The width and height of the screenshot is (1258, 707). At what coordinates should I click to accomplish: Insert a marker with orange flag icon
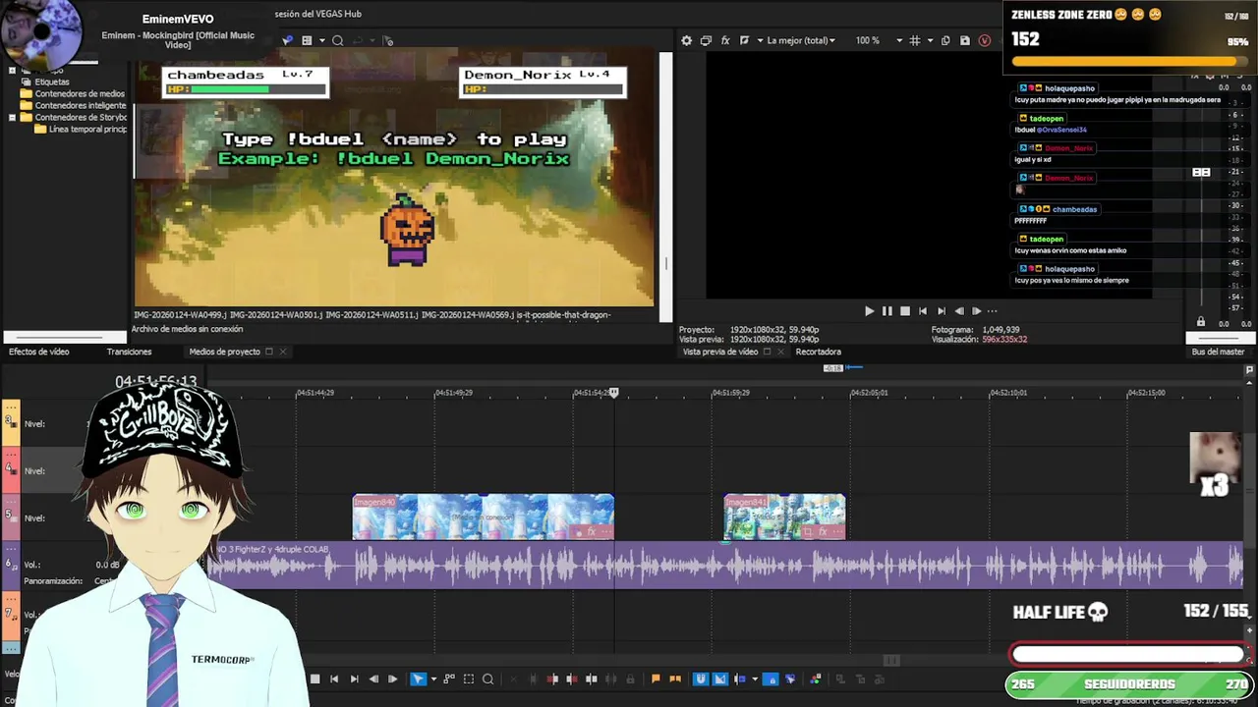point(656,679)
